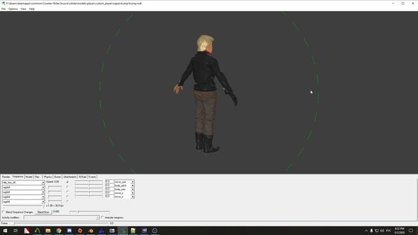
Task: Click the character model in viewport
Action: pyautogui.click(x=205, y=93)
